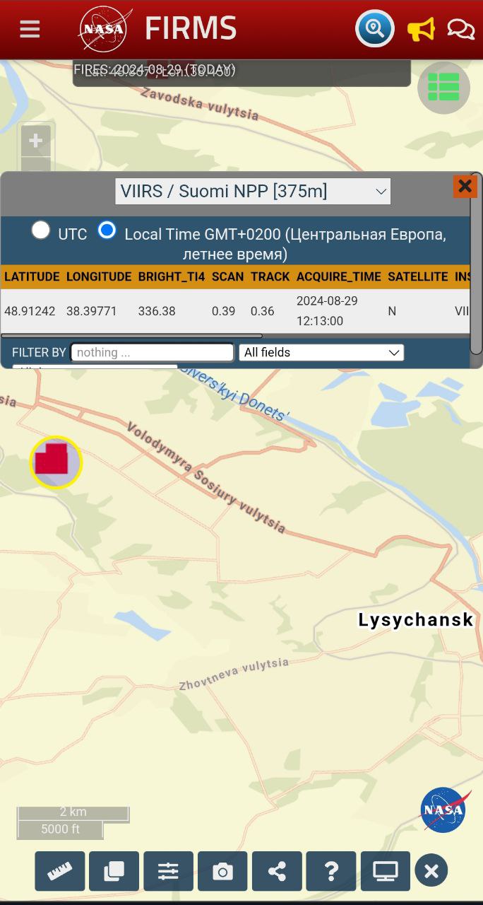Select the measure ruler tool

(x=60, y=871)
